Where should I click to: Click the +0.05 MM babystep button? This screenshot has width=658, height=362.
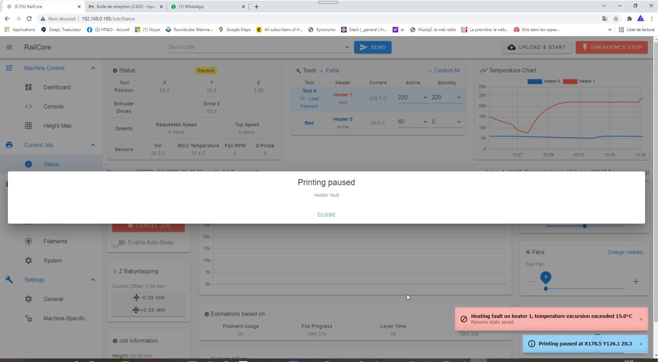(149, 310)
